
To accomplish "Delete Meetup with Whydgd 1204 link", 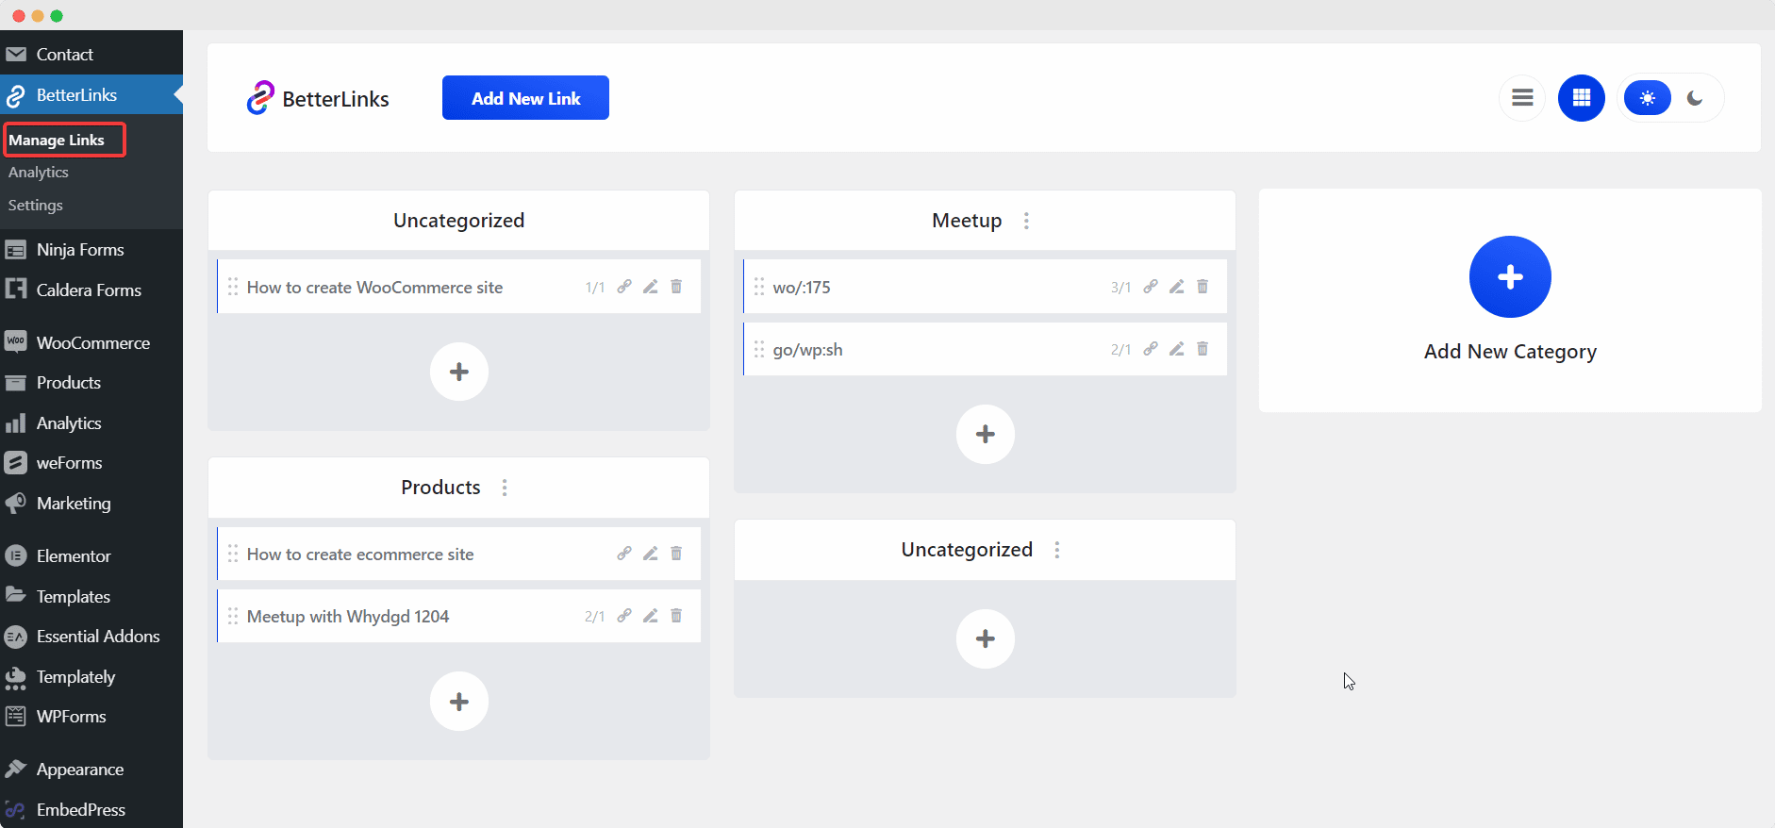I will 676,616.
